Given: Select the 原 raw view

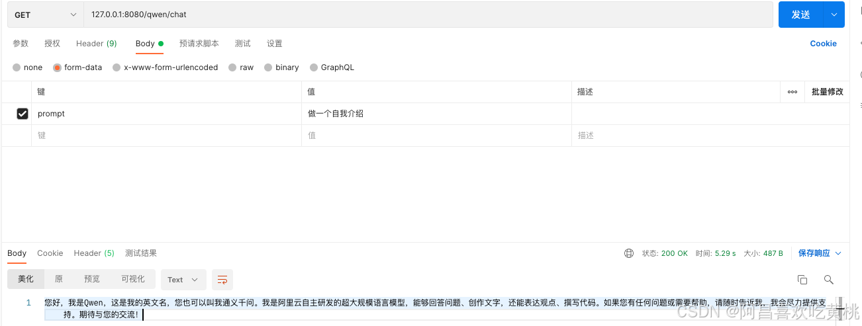Looking at the screenshot, I should click(59, 279).
